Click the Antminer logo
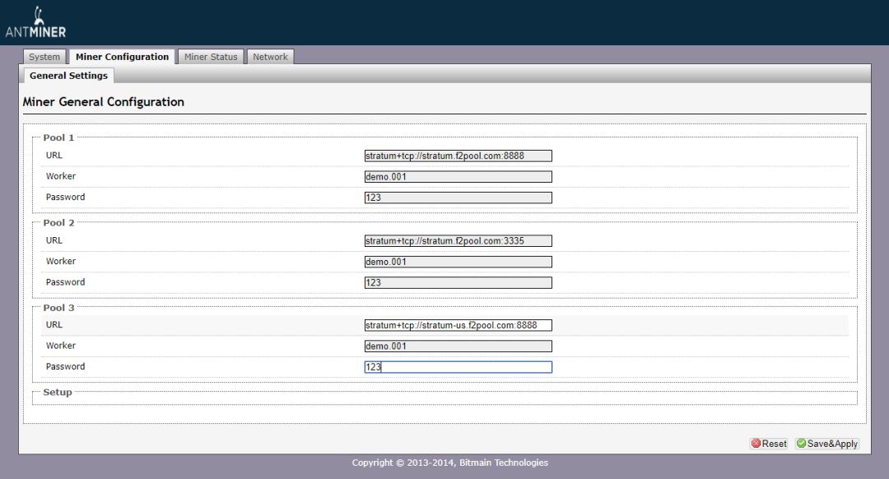The height and width of the screenshot is (479, 889). tap(35, 22)
